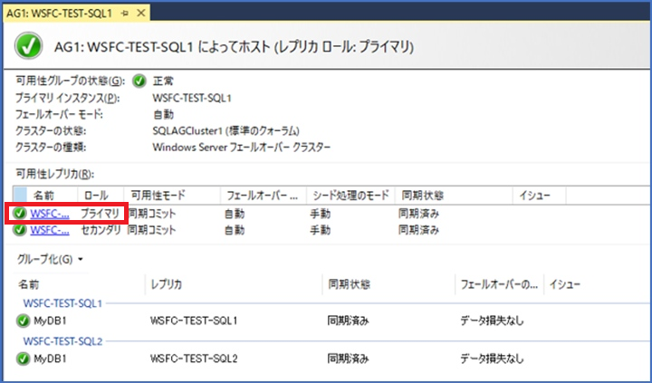The width and height of the screenshot is (652, 383).
Task: Click the 名前 column header in the database list
Action: pos(29,284)
